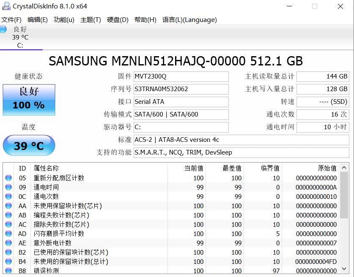Click the 39 °C temperature badge

click(29, 145)
